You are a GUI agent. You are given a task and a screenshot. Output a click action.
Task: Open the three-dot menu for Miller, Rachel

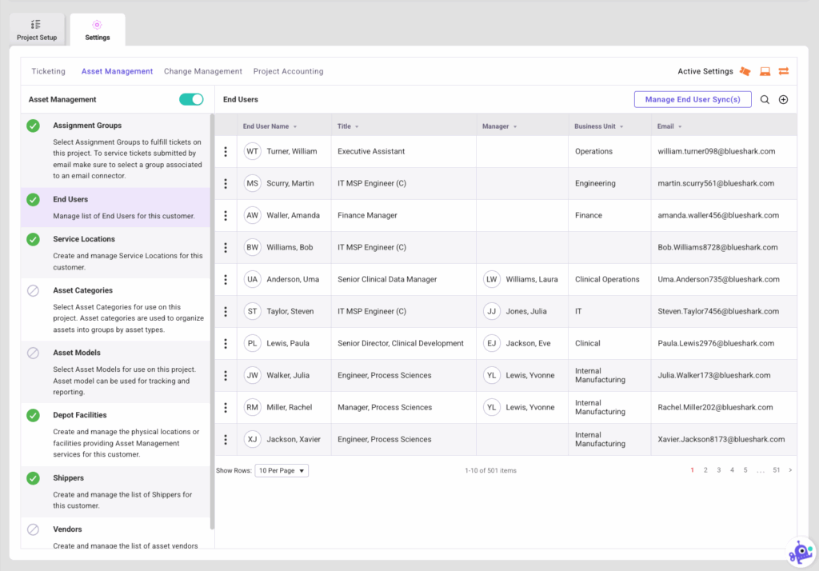click(x=226, y=407)
